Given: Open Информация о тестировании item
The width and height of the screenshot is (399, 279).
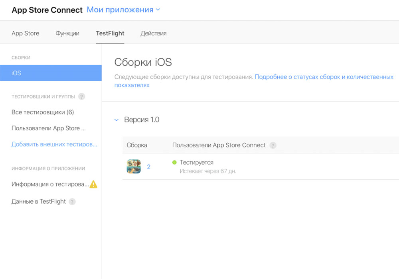Looking at the screenshot, I should pos(50,184).
